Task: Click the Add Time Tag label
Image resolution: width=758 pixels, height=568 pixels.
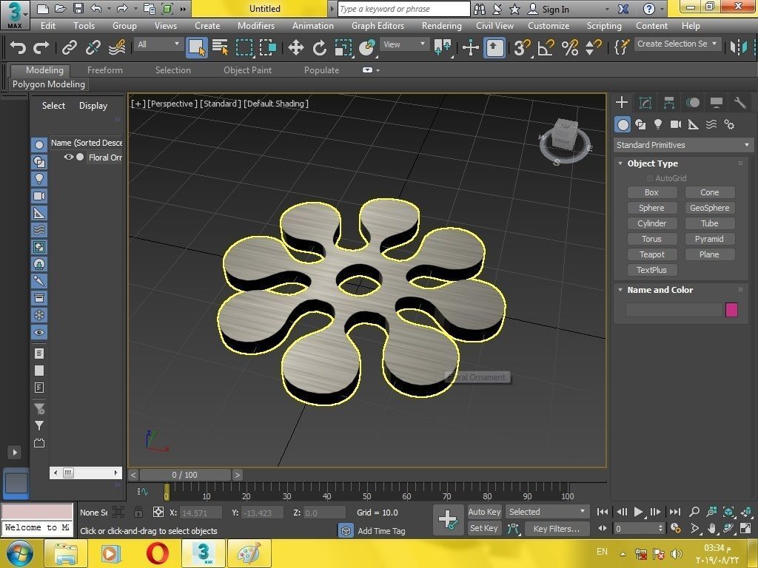Action: pos(381,531)
